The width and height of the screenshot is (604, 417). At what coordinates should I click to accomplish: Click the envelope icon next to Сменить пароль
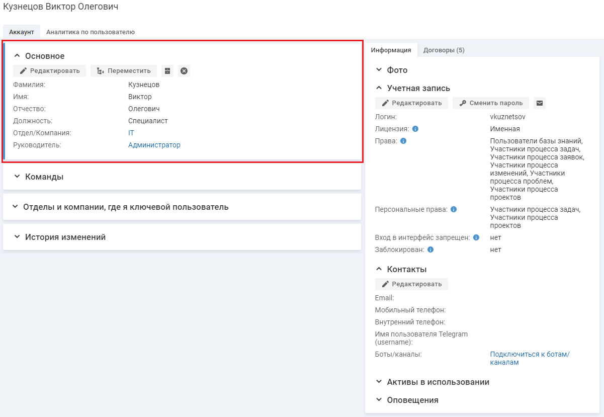click(x=540, y=103)
